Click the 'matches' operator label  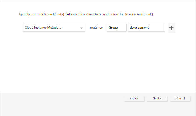pyautogui.click(x=96, y=28)
